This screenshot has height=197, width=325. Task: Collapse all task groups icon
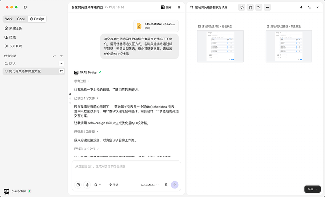pyautogui.click(x=54, y=56)
